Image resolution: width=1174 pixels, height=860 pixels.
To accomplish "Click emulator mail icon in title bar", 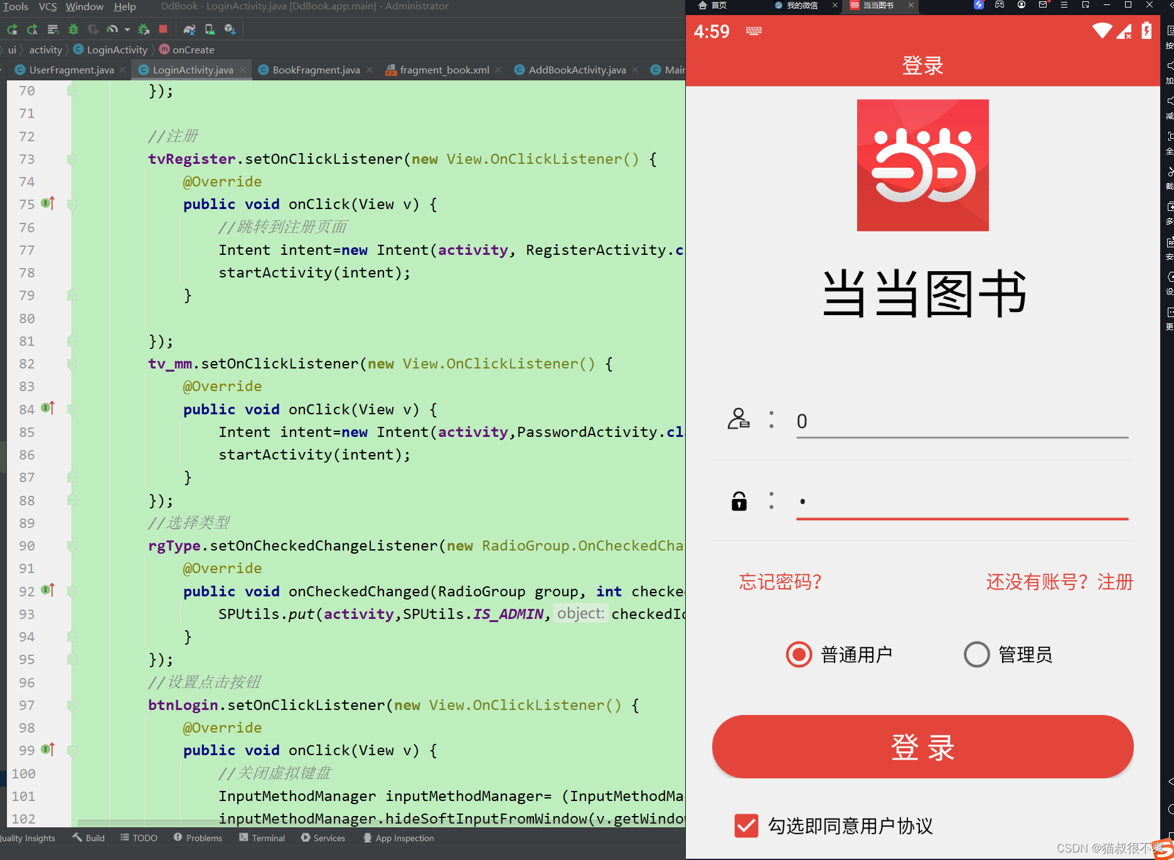I will 1043,5.
